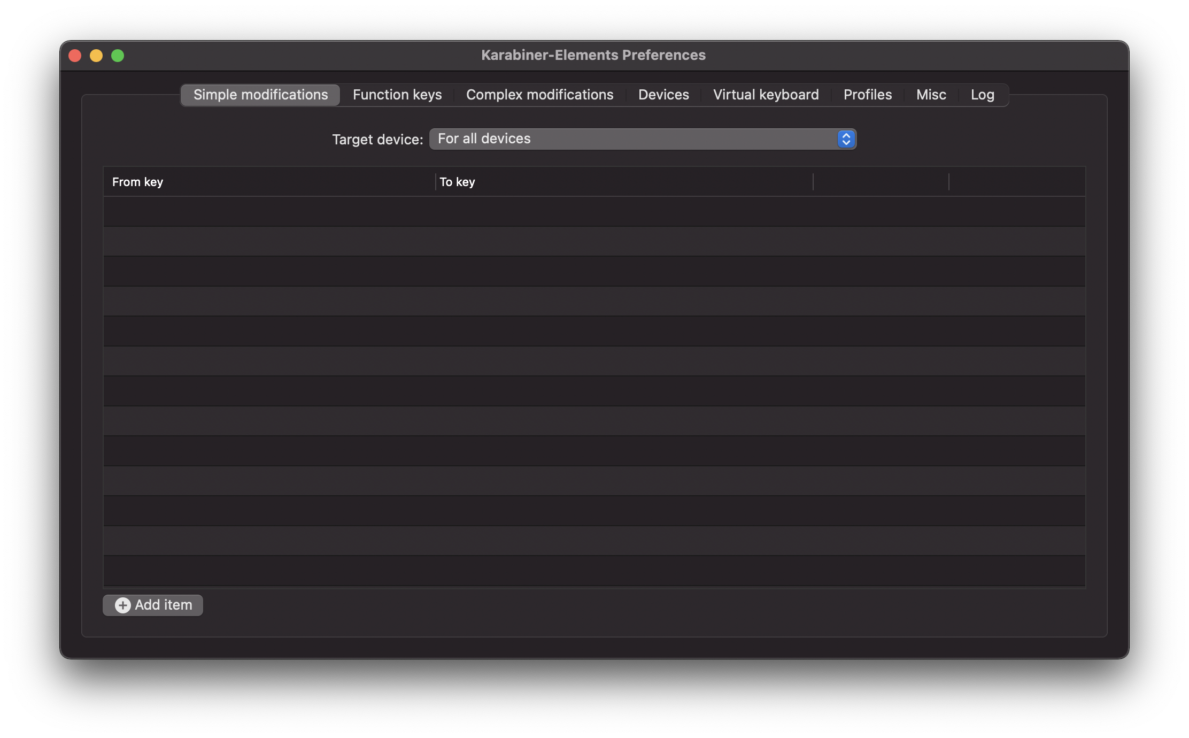Close the window with red button
Image resolution: width=1189 pixels, height=738 pixels.
[75, 56]
